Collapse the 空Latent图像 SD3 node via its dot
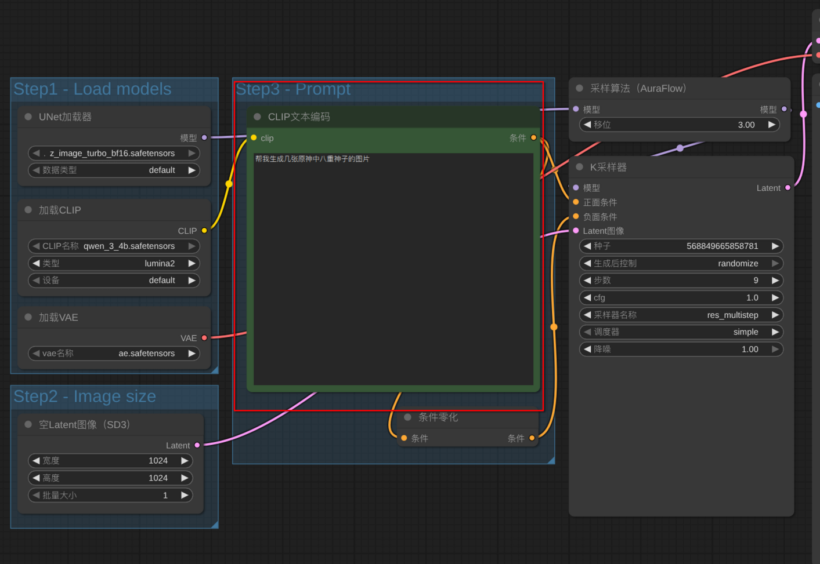The width and height of the screenshot is (820, 564). pyautogui.click(x=28, y=424)
